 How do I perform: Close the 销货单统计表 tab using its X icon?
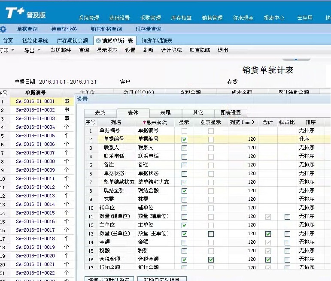[x=98, y=41]
